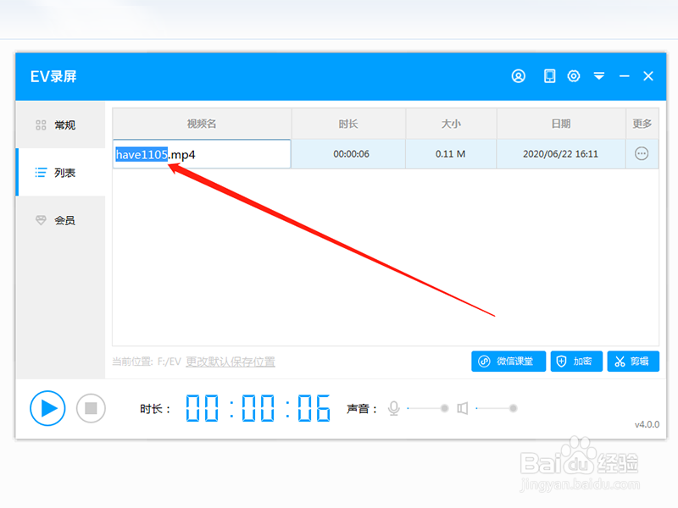
Task: Adjust the microphone volume slider
Action: [428, 408]
